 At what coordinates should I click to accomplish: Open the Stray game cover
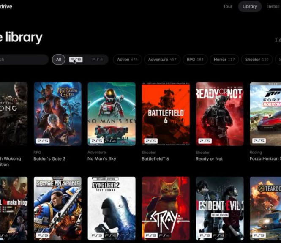point(166,208)
